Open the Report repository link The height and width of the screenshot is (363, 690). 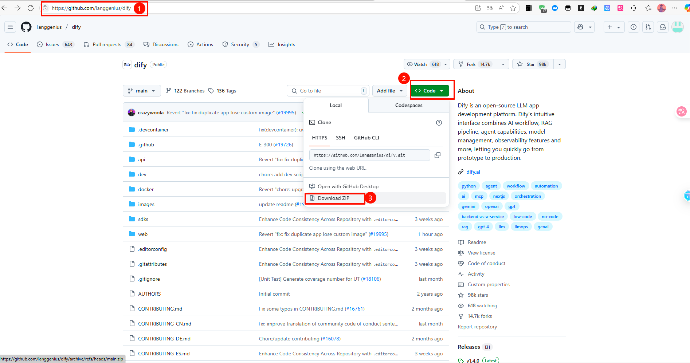click(477, 327)
